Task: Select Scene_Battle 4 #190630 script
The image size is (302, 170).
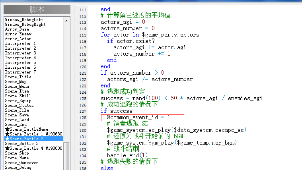Action: (x=34, y=148)
